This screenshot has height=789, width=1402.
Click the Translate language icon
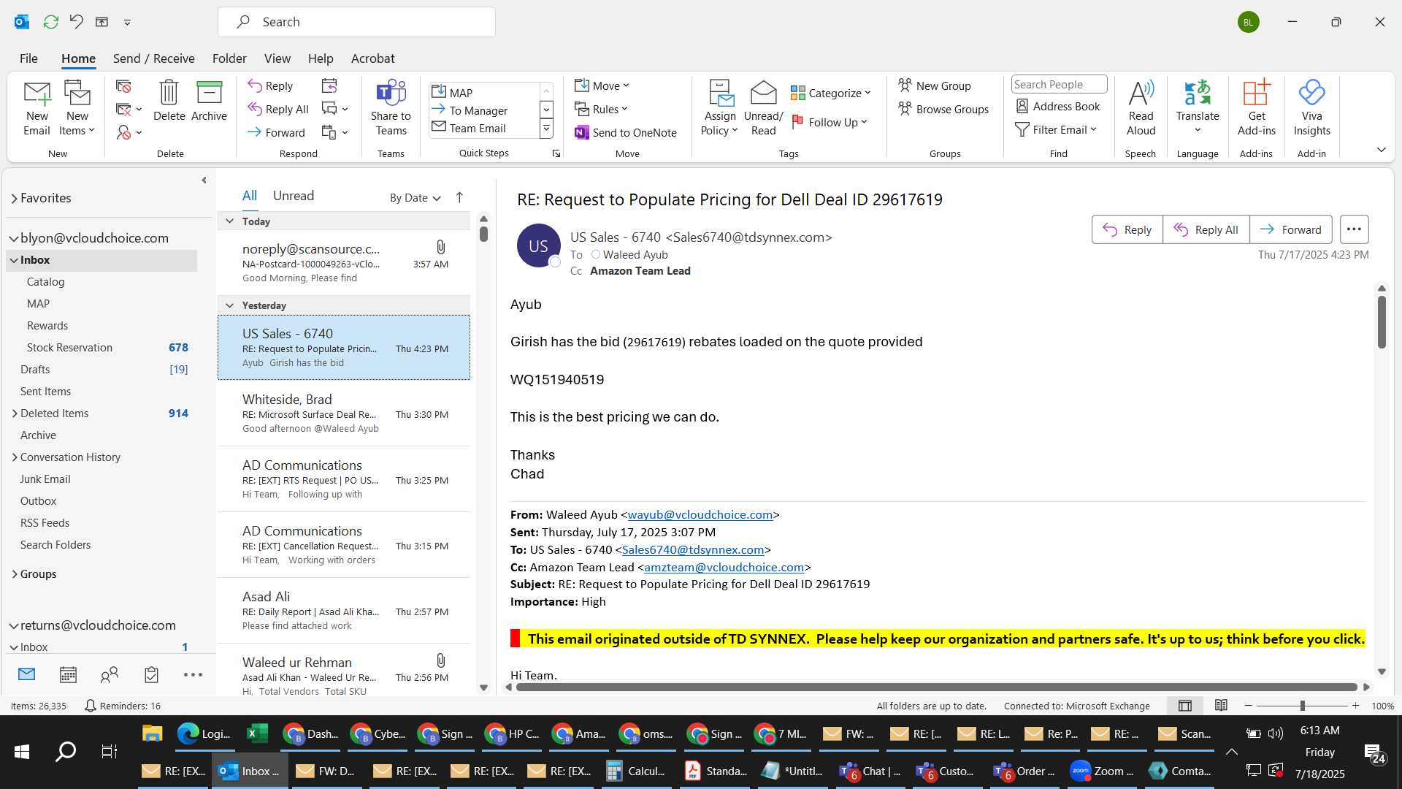(1198, 108)
